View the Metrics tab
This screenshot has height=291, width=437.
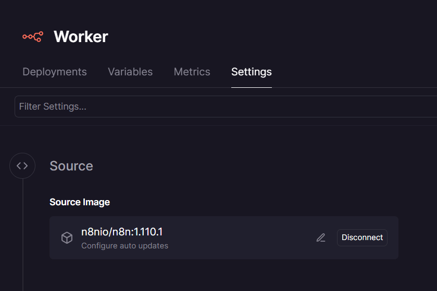coord(192,72)
